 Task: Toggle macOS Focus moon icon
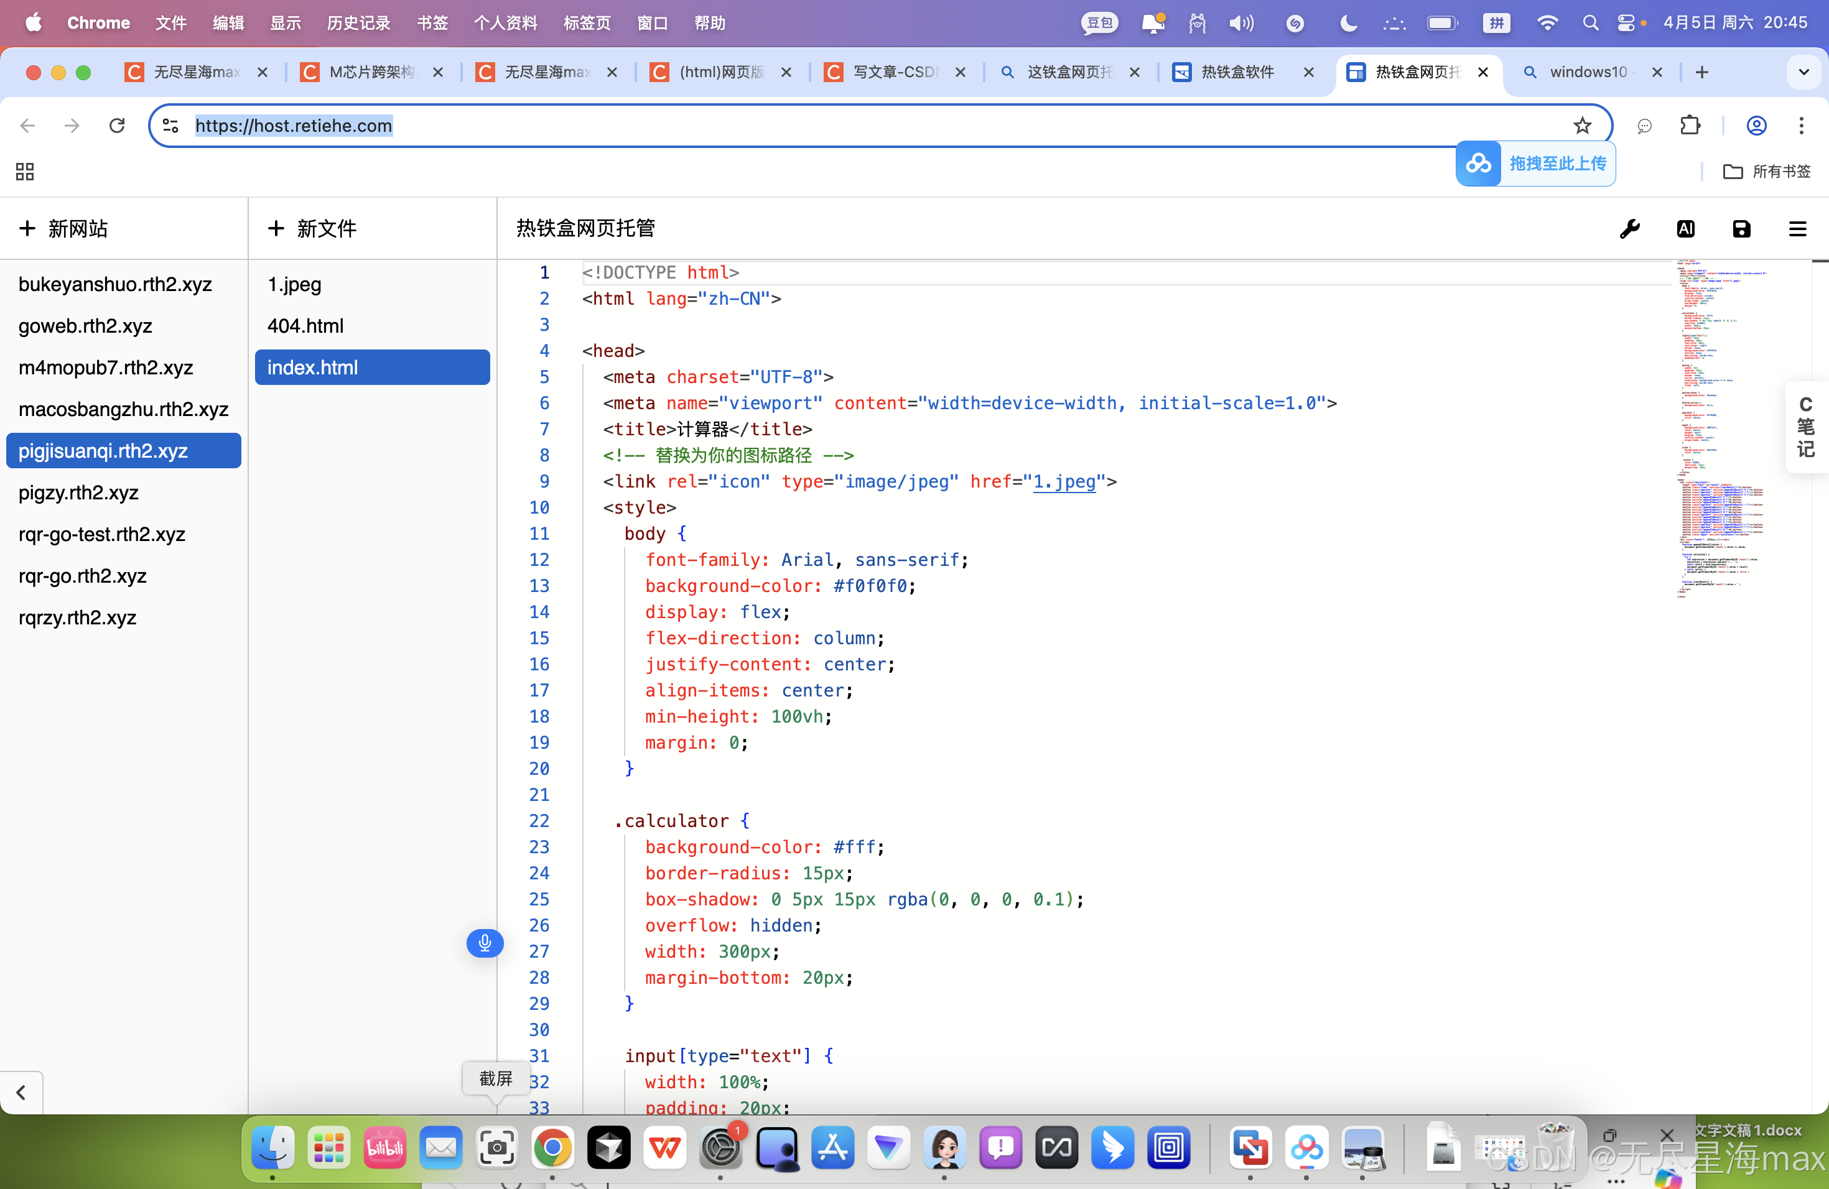click(1348, 23)
